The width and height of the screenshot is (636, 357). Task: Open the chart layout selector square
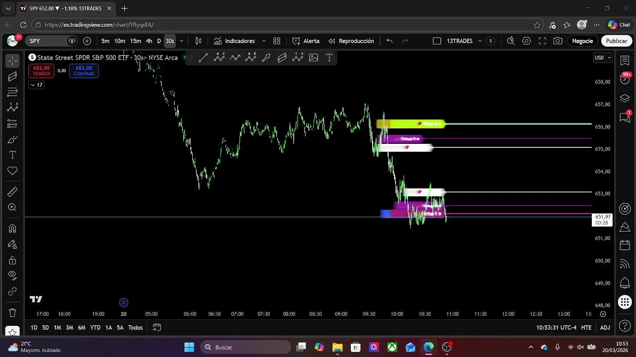(x=437, y=41)
